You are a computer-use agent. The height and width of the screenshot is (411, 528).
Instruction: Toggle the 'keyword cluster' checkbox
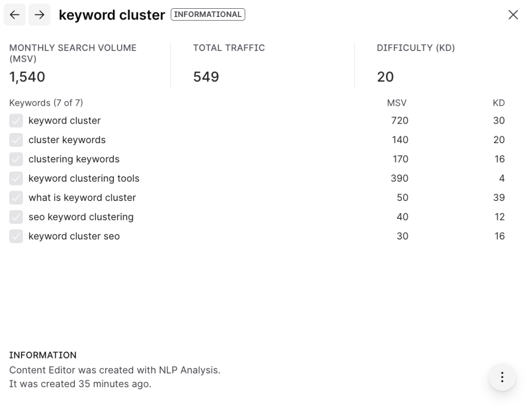point(16,121)
